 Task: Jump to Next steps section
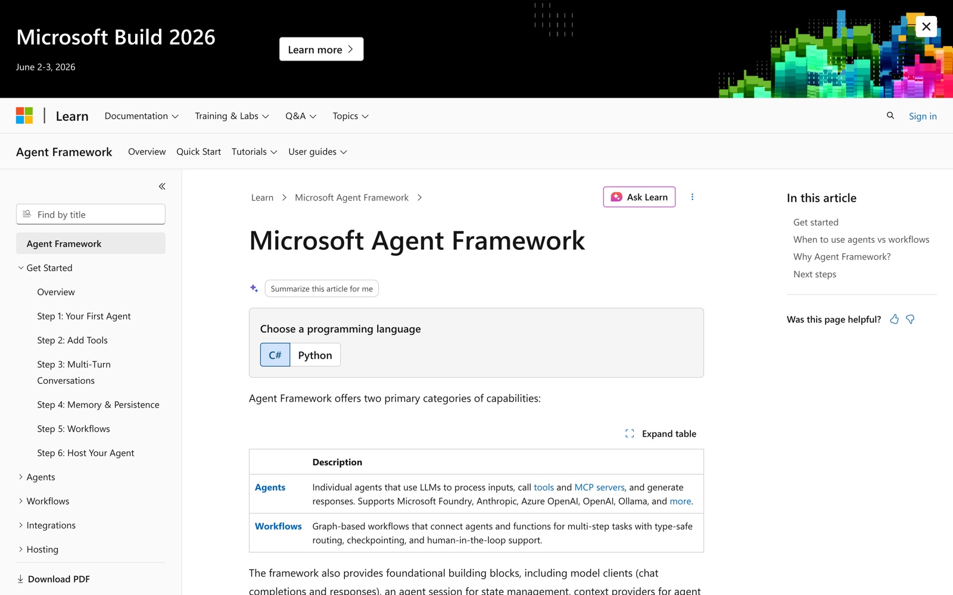[x=815, y=274]
